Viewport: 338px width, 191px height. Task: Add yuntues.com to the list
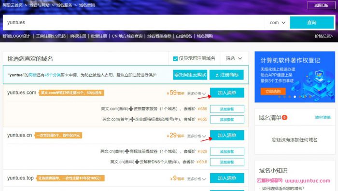coord(227,93)
